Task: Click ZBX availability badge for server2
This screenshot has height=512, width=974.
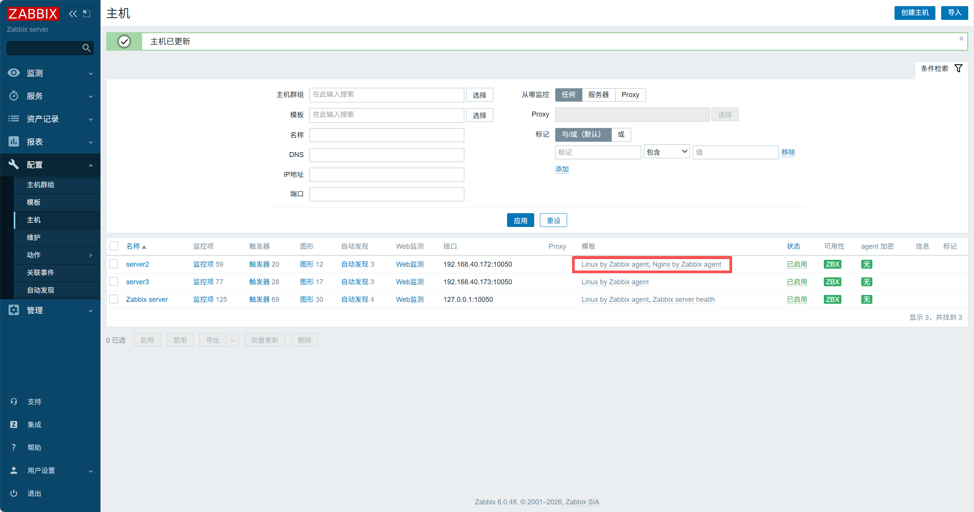Action: coord(833,264)
